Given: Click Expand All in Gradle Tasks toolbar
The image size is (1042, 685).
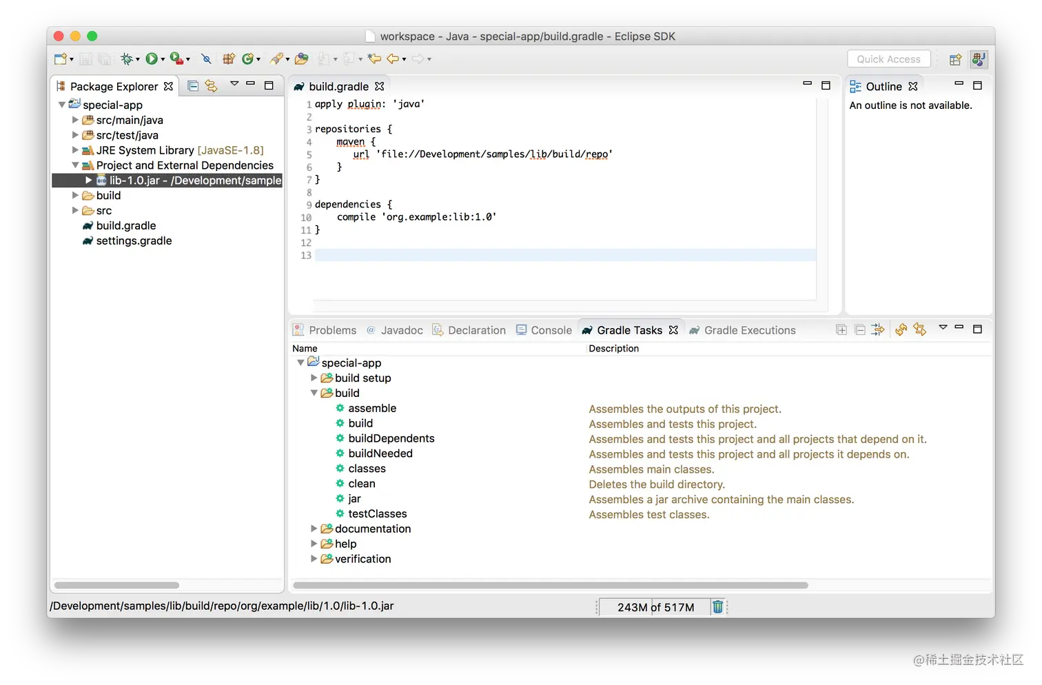Looking at the screenshot, I should coord(841,330).
